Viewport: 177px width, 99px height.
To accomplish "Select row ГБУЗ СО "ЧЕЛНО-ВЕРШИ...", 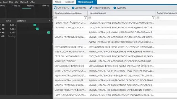I will click(x=115, y=56).
